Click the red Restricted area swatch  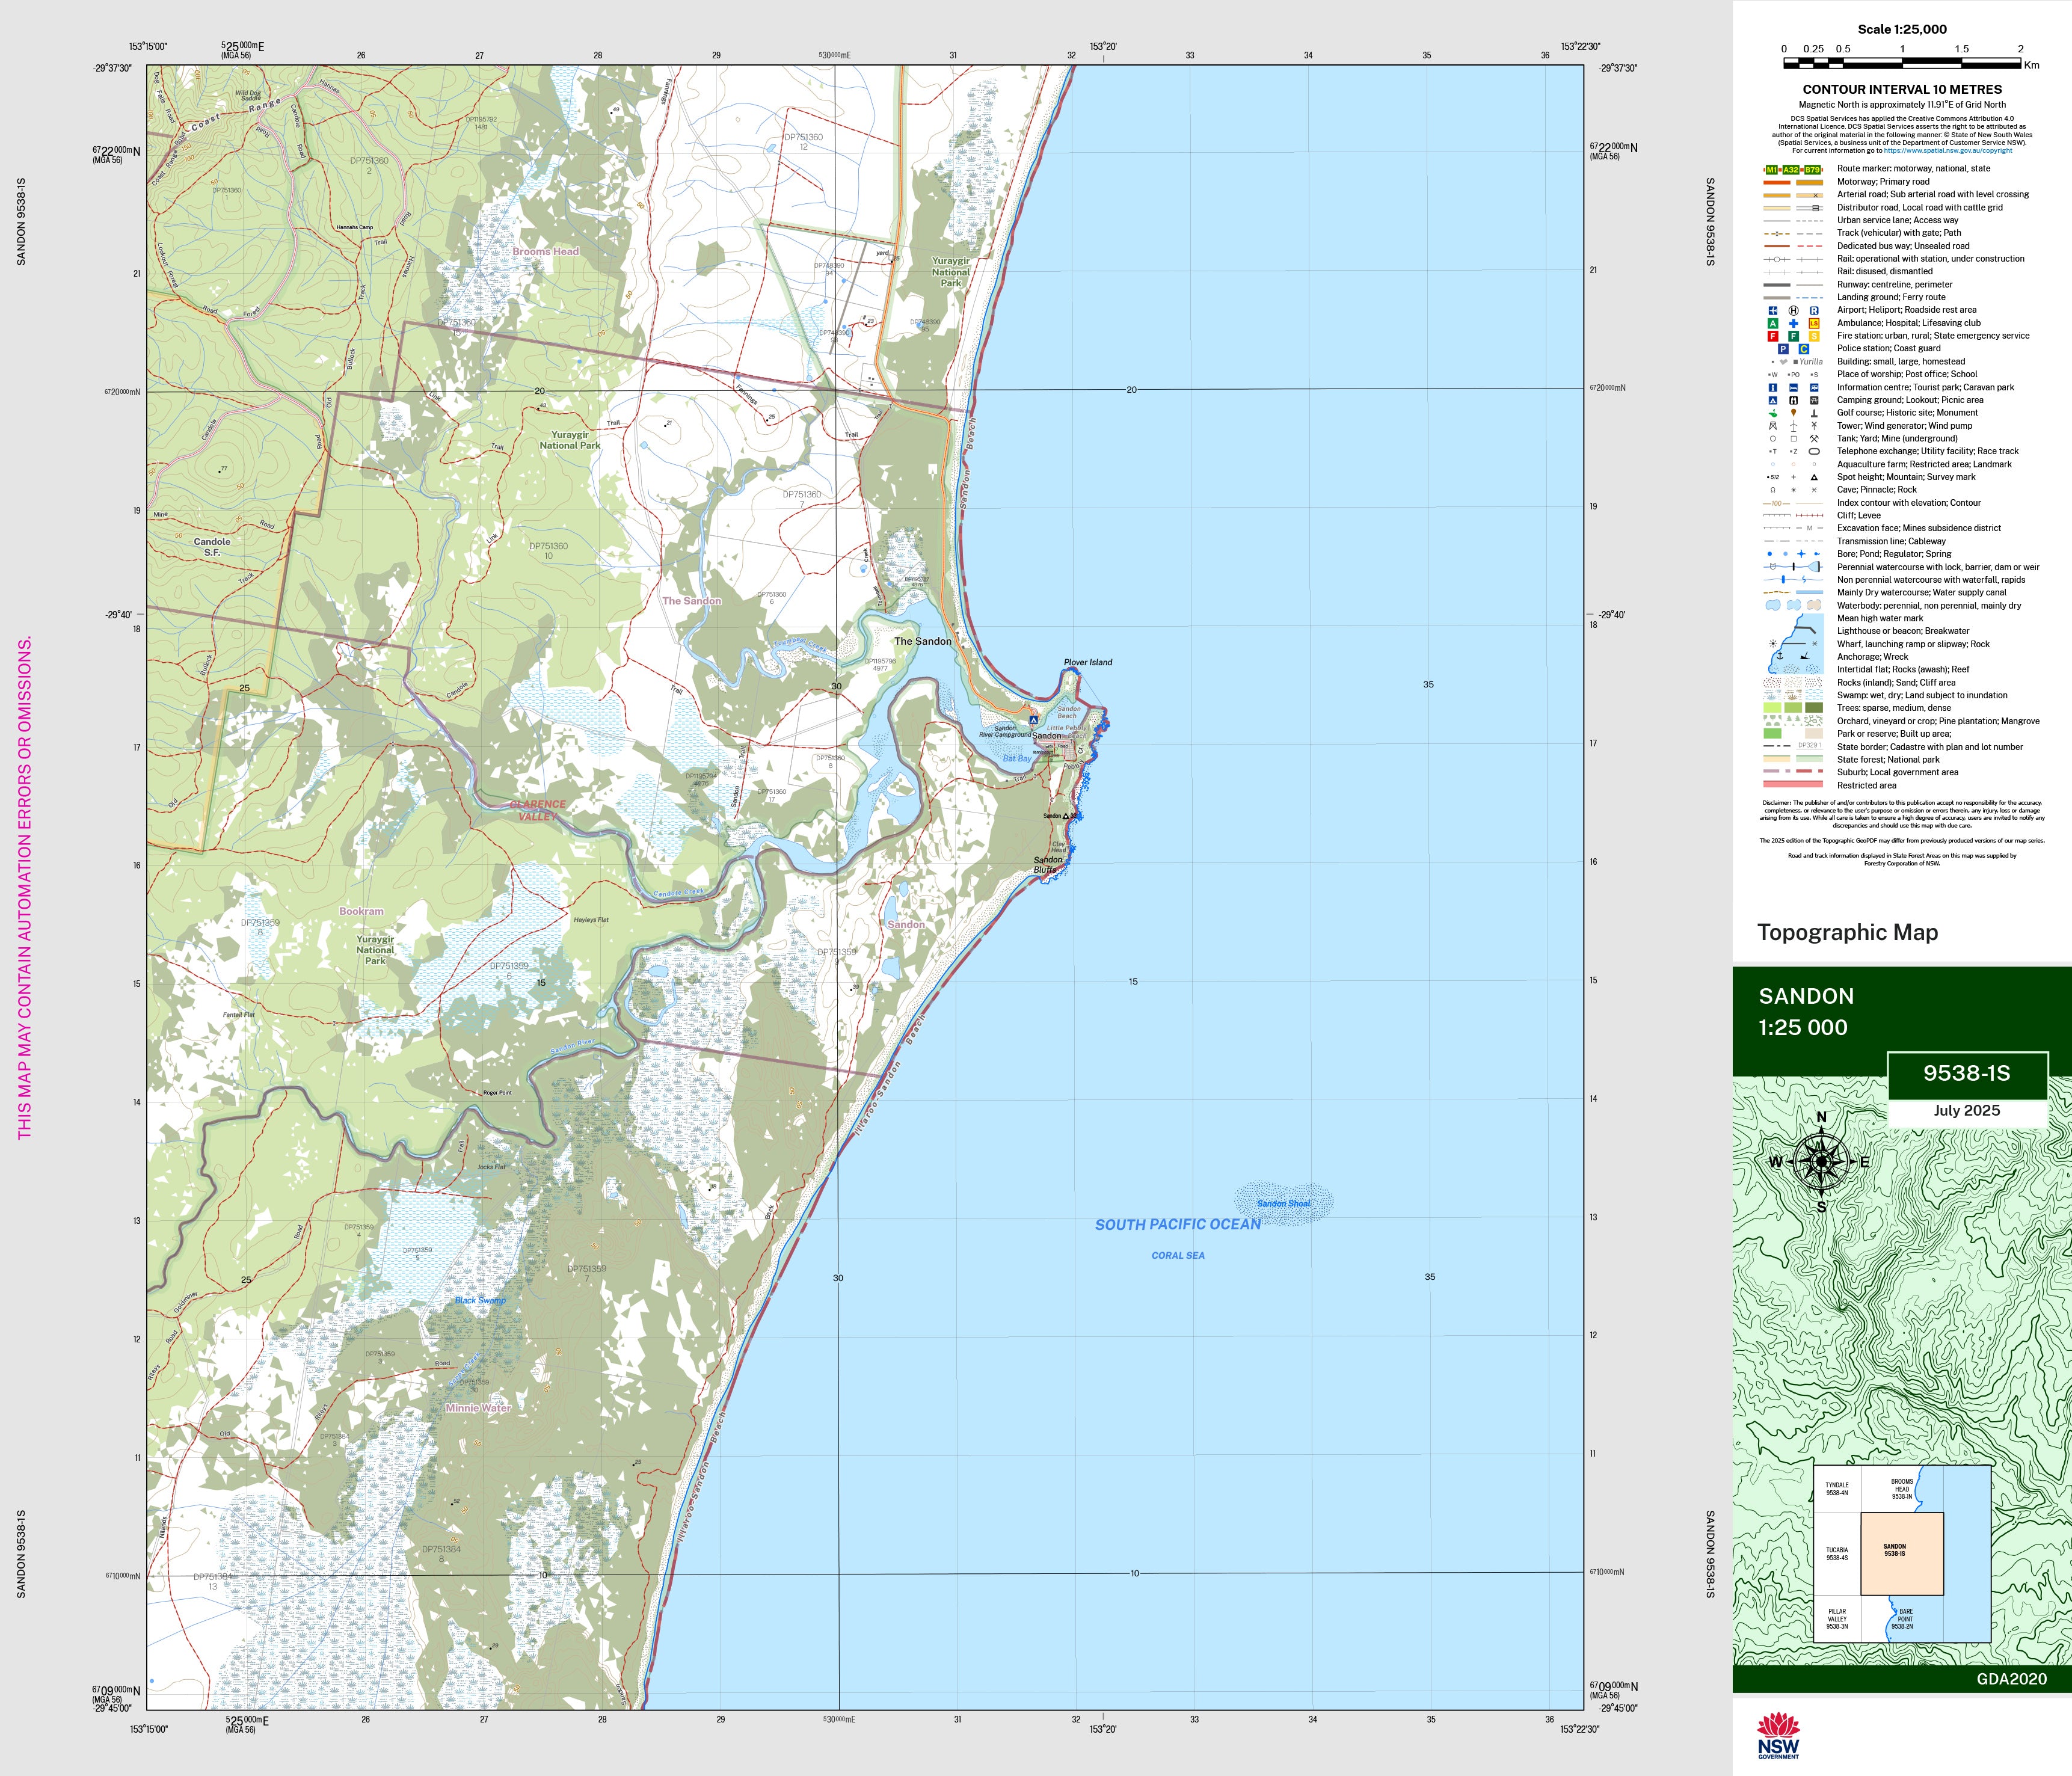pos(1793,785)
